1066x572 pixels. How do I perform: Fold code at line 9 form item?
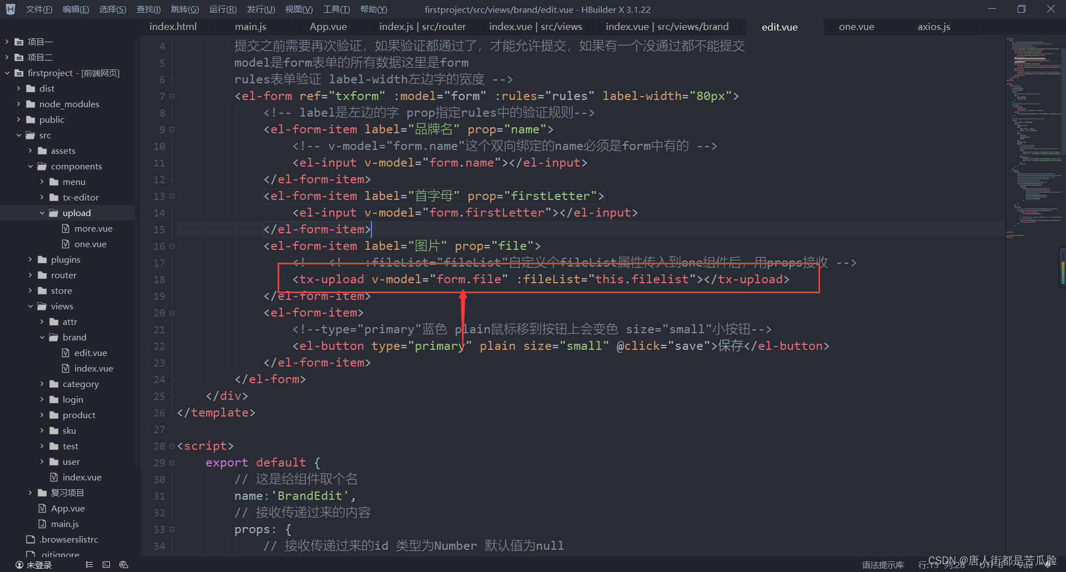(172, 129)
